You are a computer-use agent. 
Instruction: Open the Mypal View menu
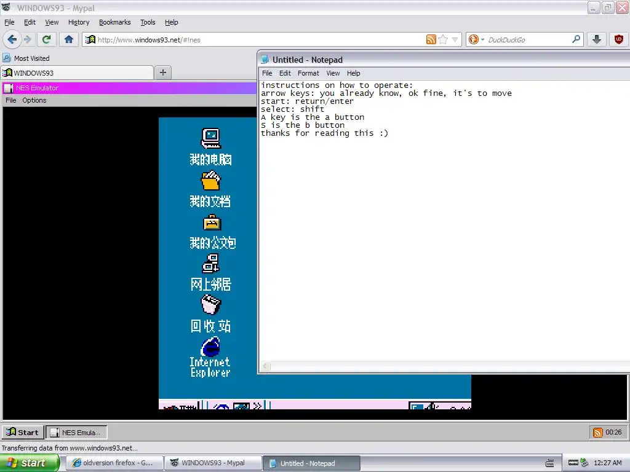pos(52,22)
